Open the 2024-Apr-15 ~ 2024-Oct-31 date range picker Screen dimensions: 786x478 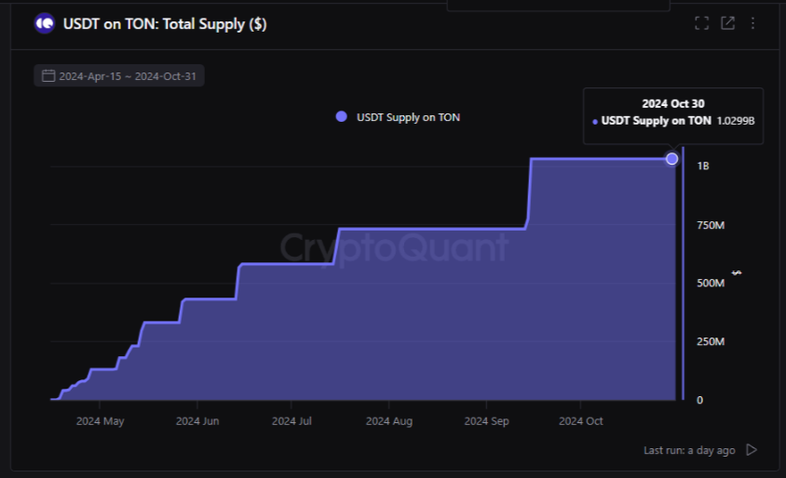pos(127,76)
